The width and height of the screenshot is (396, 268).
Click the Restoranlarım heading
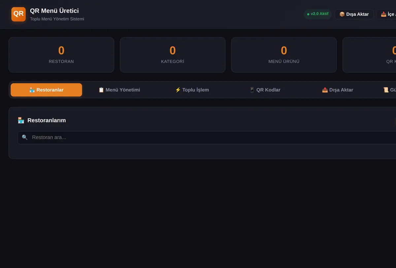[x=47, y=120]
